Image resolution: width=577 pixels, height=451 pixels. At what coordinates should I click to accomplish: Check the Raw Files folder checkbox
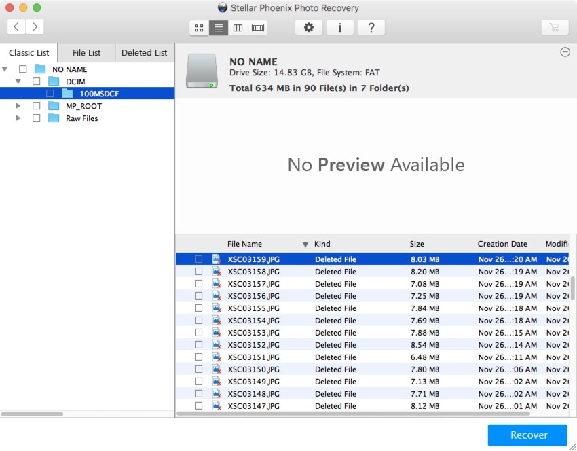[x=37, y=118]
